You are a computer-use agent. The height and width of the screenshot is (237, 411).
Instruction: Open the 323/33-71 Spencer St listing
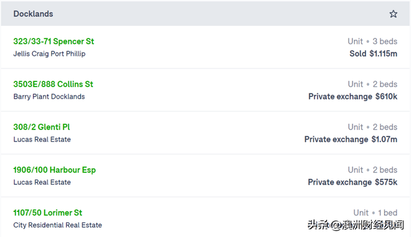pyautogui.click(x=53, y=41)
